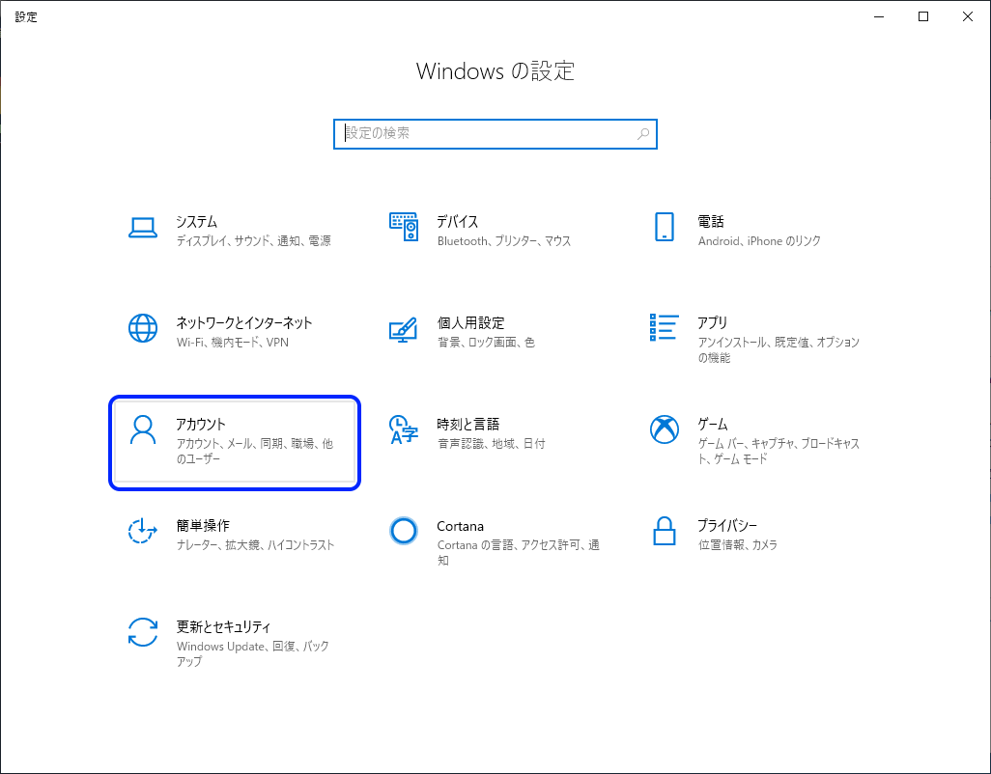Close the 設定 window
This screenshot has height=774, width=991.
tap(968, 17)
